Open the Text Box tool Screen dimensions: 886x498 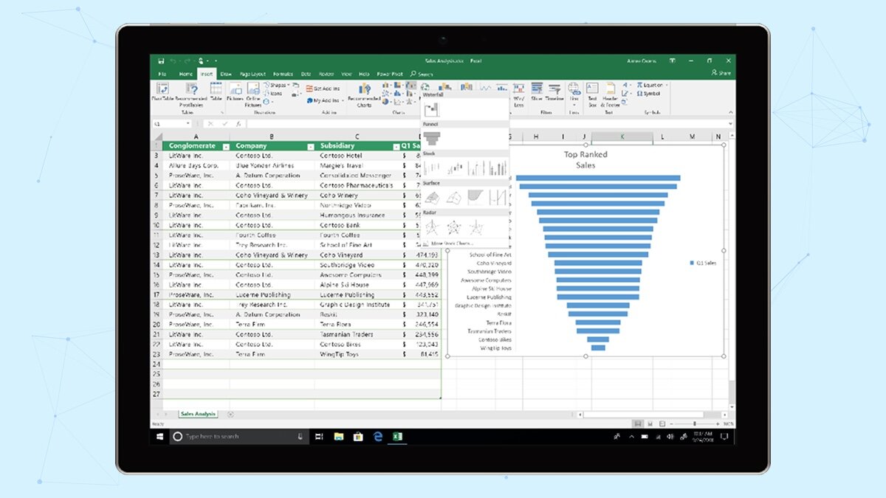(592, 93)
